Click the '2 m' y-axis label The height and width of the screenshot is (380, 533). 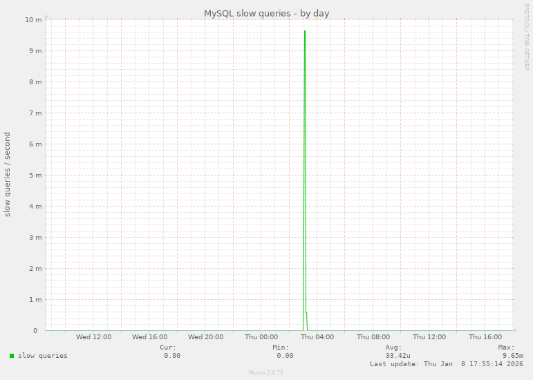[35, 268]
